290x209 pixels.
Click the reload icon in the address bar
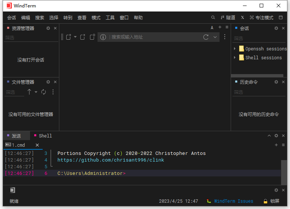coord(206,37)
